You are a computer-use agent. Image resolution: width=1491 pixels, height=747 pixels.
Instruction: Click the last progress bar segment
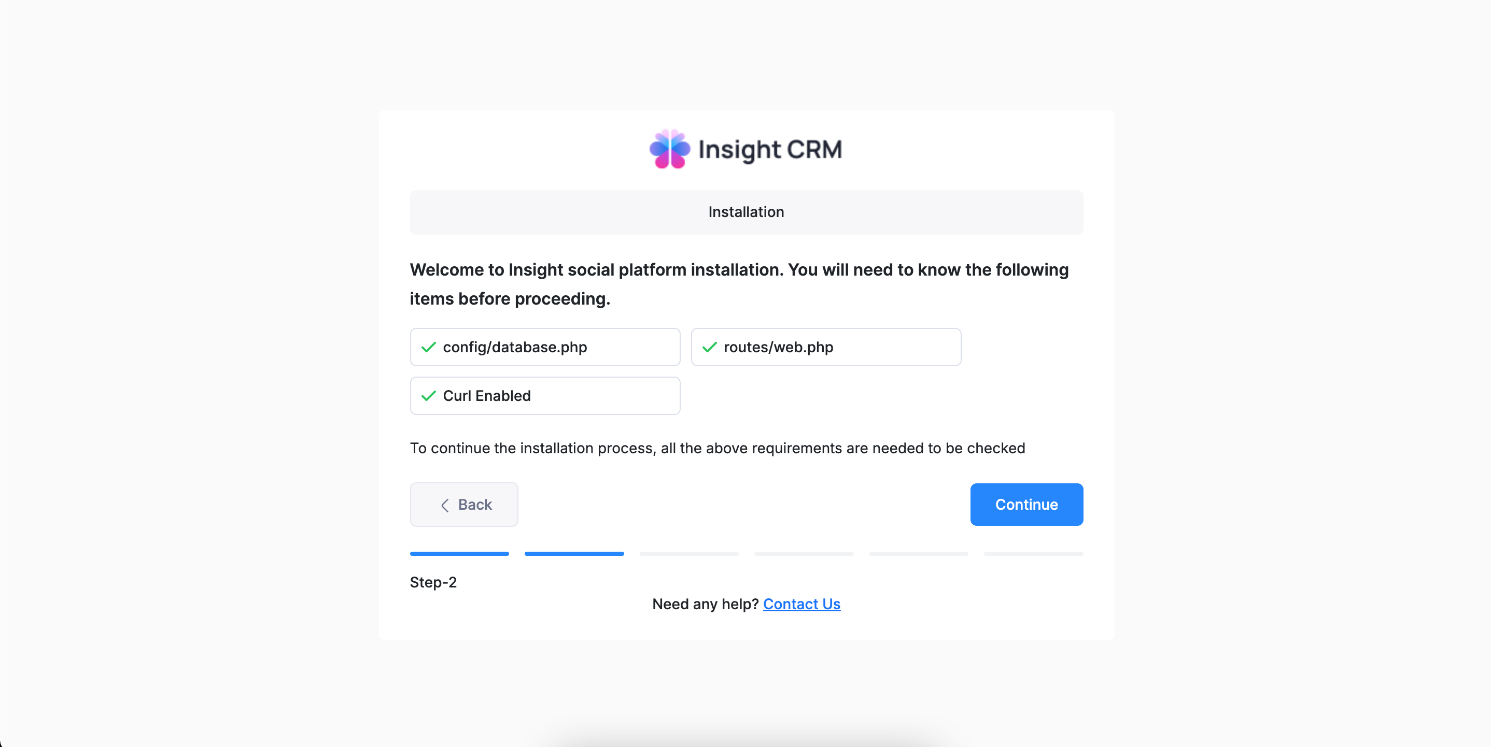pyautogui.click(x=1033, y=554)
